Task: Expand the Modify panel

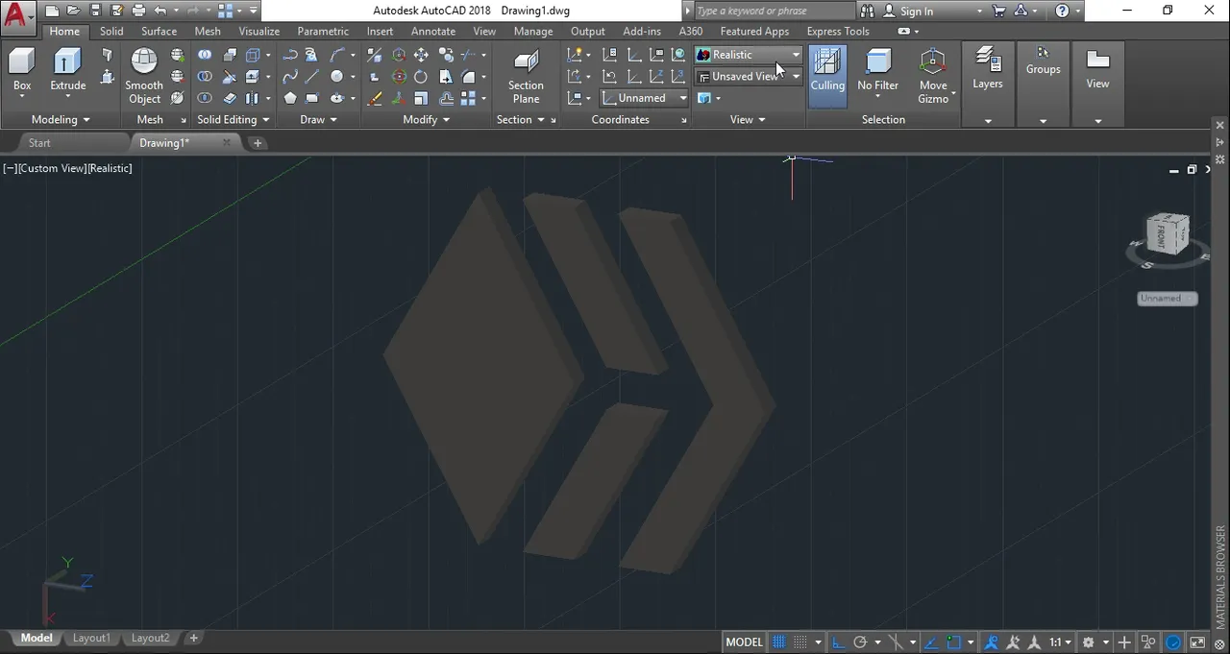Action: (x=427, y=120)
